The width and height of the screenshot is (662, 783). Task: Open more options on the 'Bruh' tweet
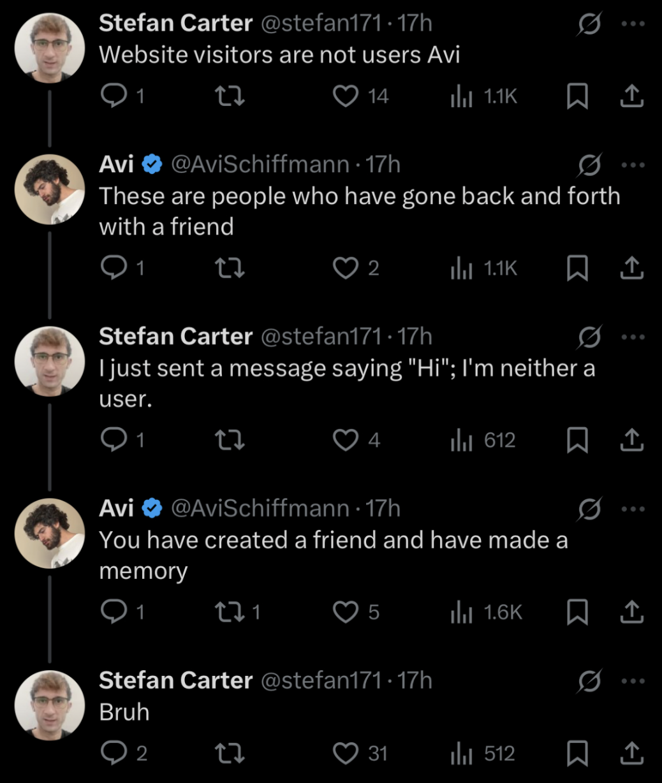[633, 681]
